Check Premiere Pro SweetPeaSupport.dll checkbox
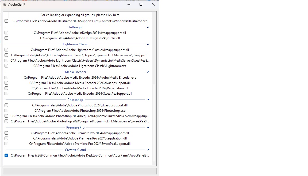Image resolution: width=308 pixels, height=176 pixels. pyautogui.click(x=6, y=143)
